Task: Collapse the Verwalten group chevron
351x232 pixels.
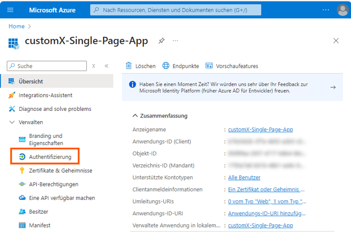Action: (12, 122)
